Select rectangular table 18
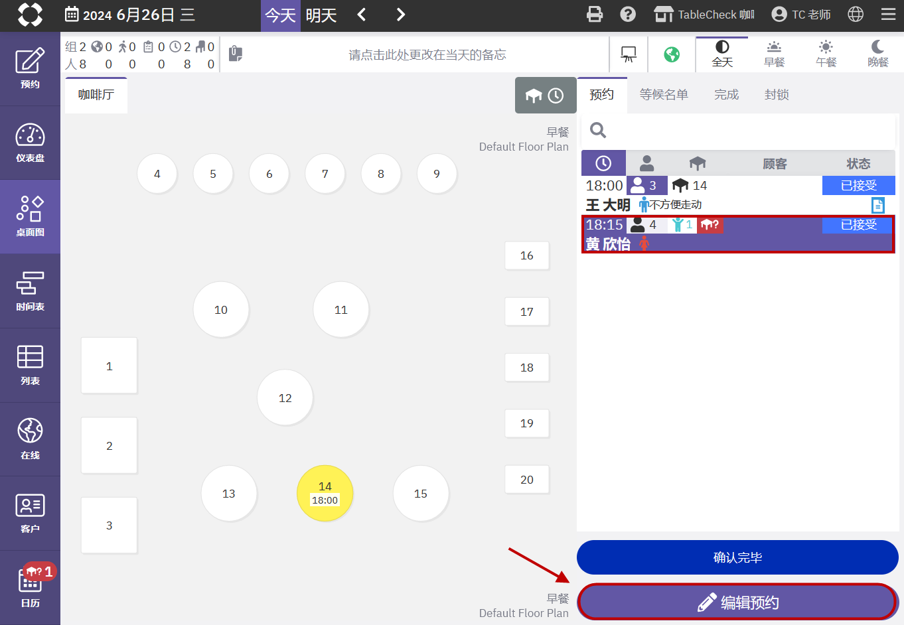The image size is (904, 625). 527,368
